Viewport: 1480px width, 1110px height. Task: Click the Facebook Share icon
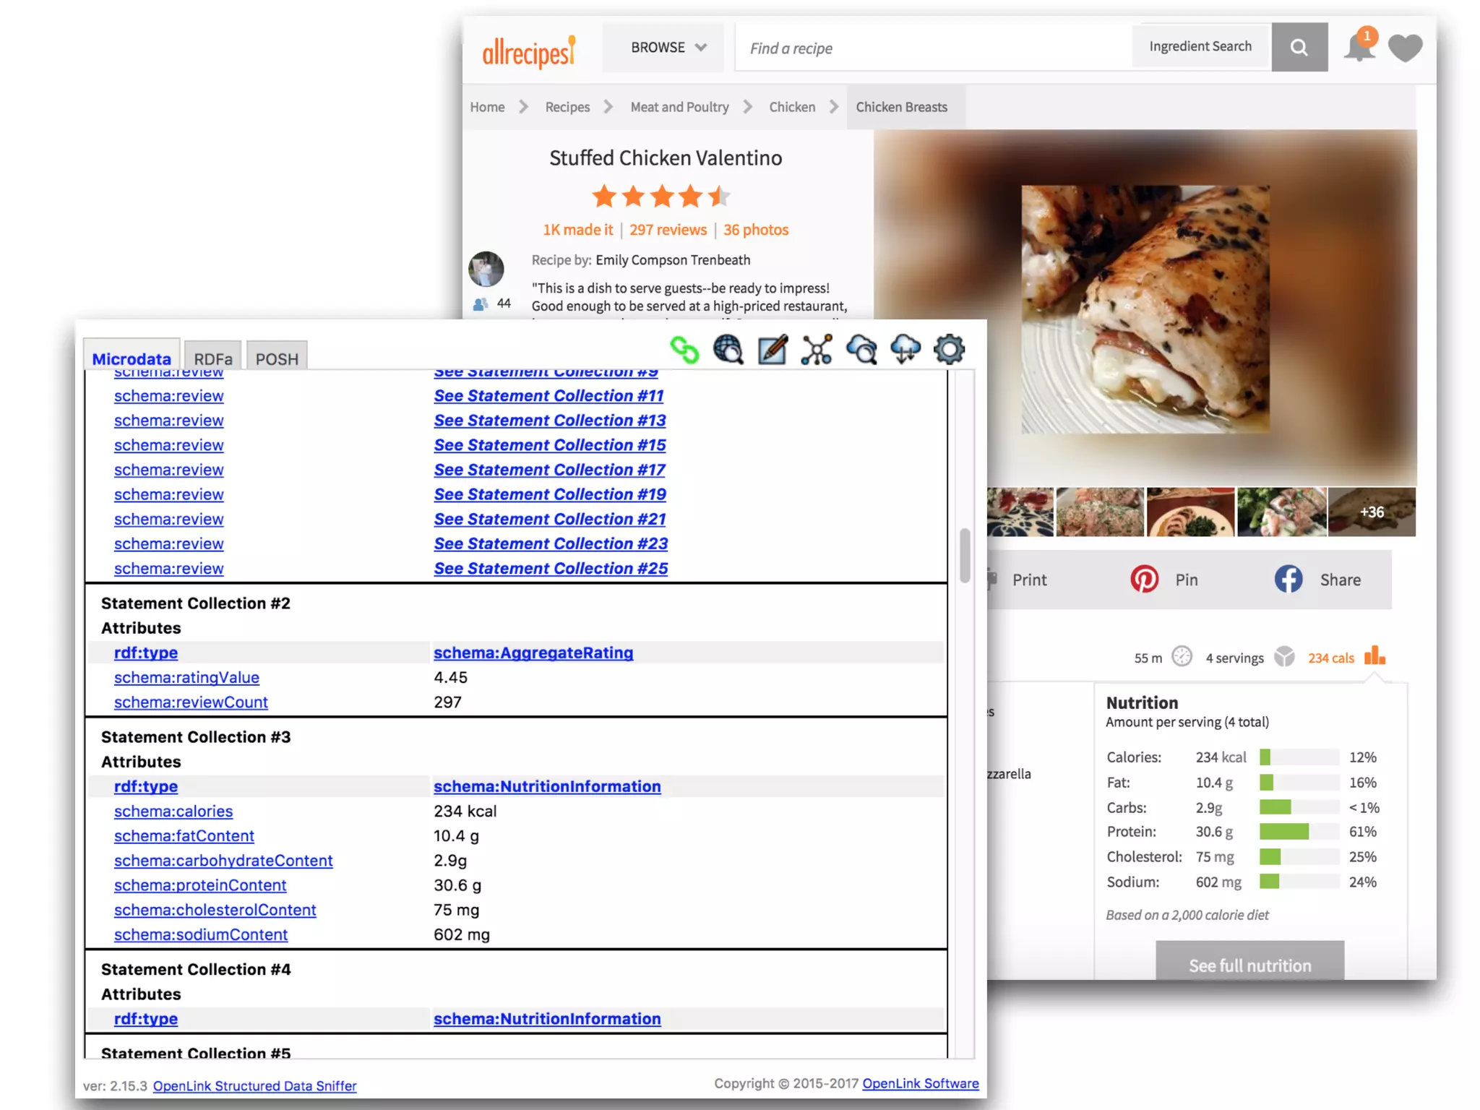point(1288,580)
